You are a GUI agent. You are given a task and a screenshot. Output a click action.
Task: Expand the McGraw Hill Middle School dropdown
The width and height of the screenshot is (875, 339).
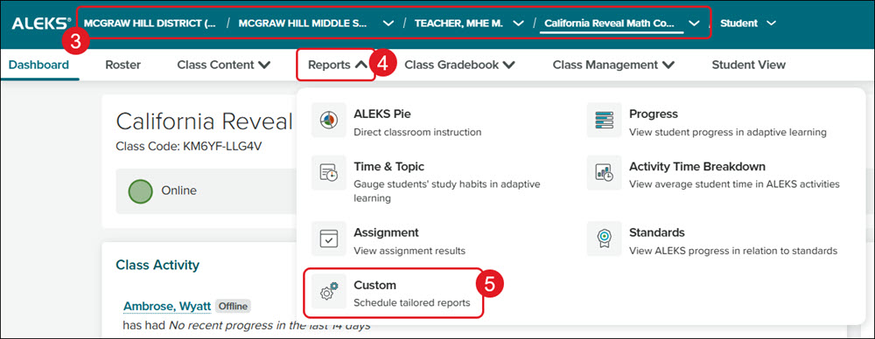pyautogui.click(x=388, y=24)
